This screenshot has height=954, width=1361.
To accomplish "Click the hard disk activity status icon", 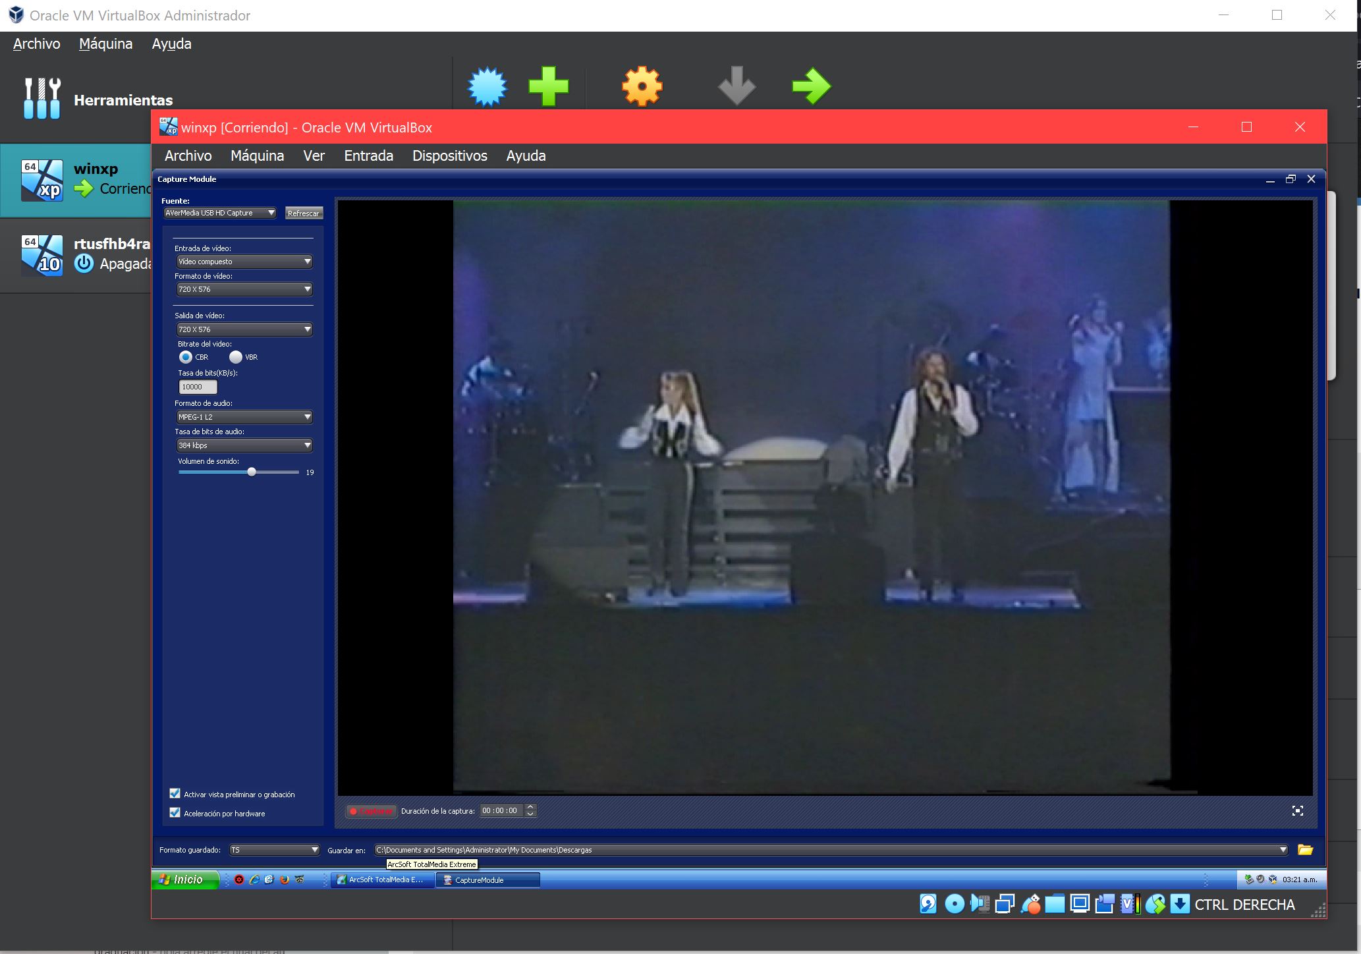I will point(928,904).
